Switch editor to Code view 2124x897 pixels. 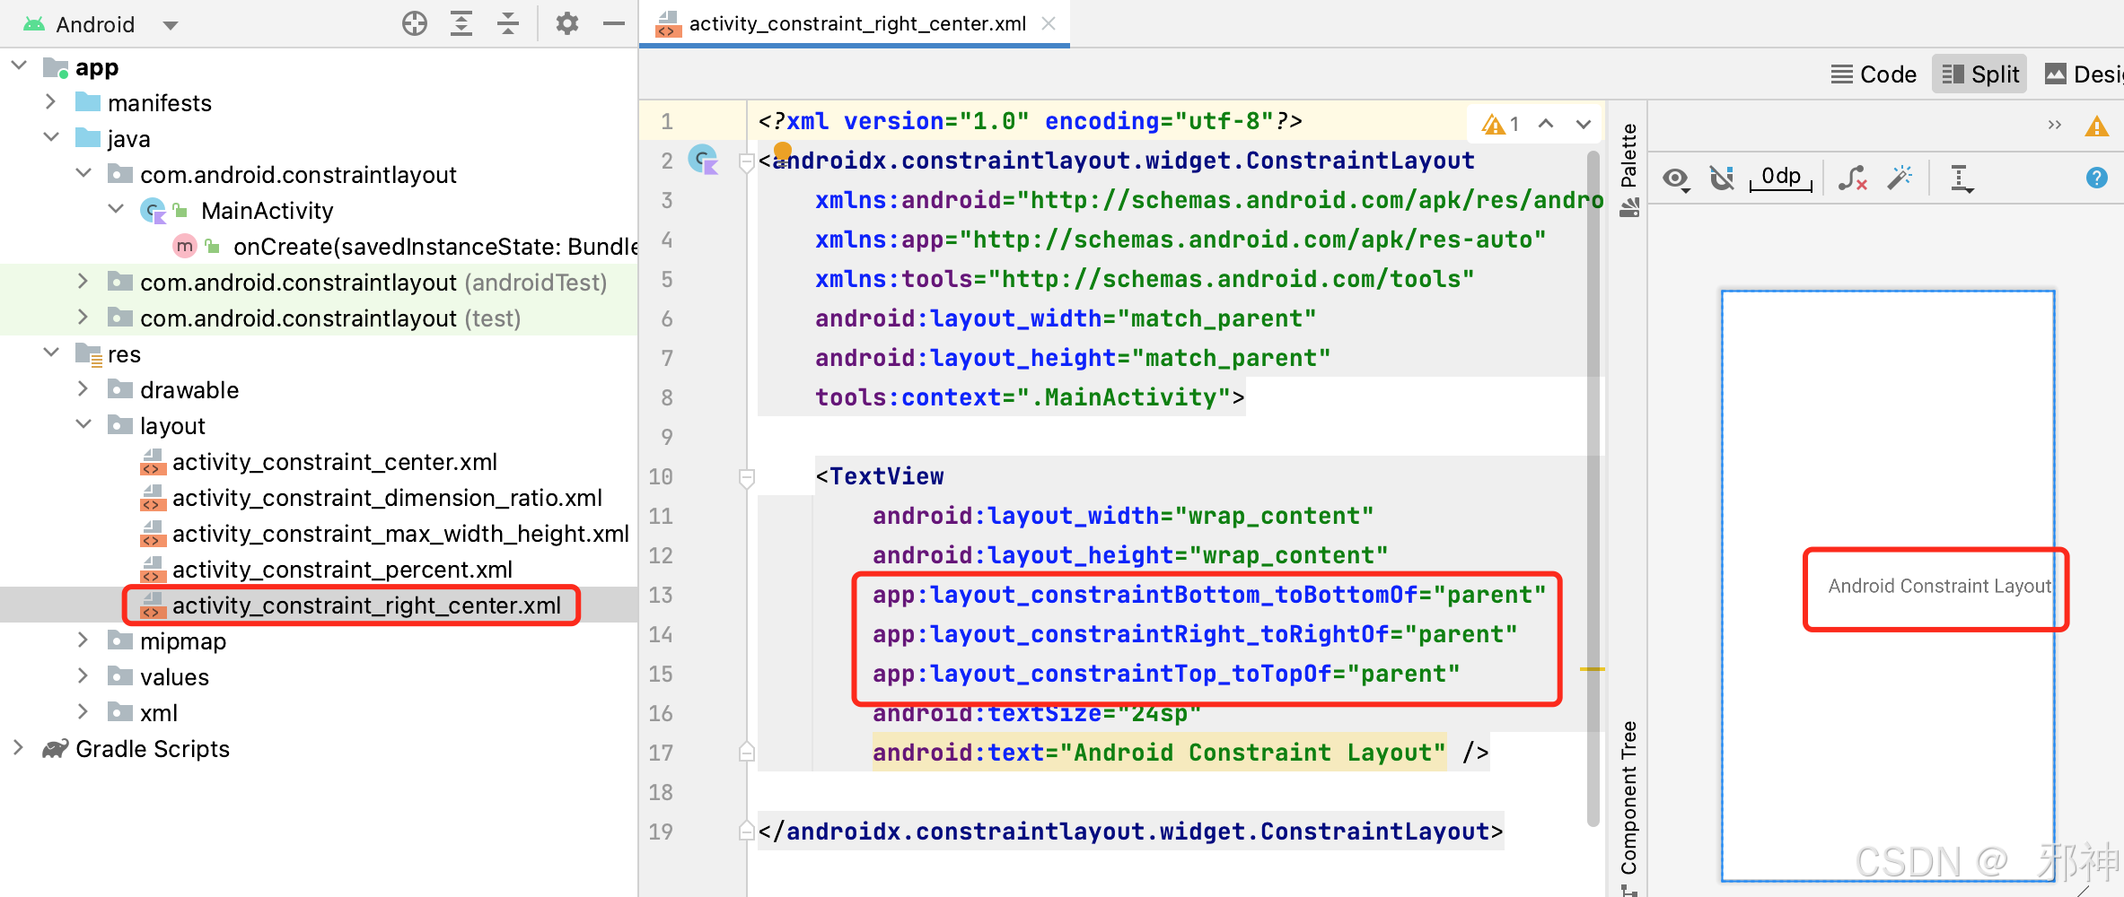point(1874,74)
